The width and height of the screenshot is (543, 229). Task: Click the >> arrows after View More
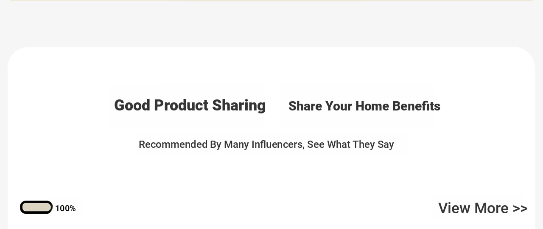point(520,209)
